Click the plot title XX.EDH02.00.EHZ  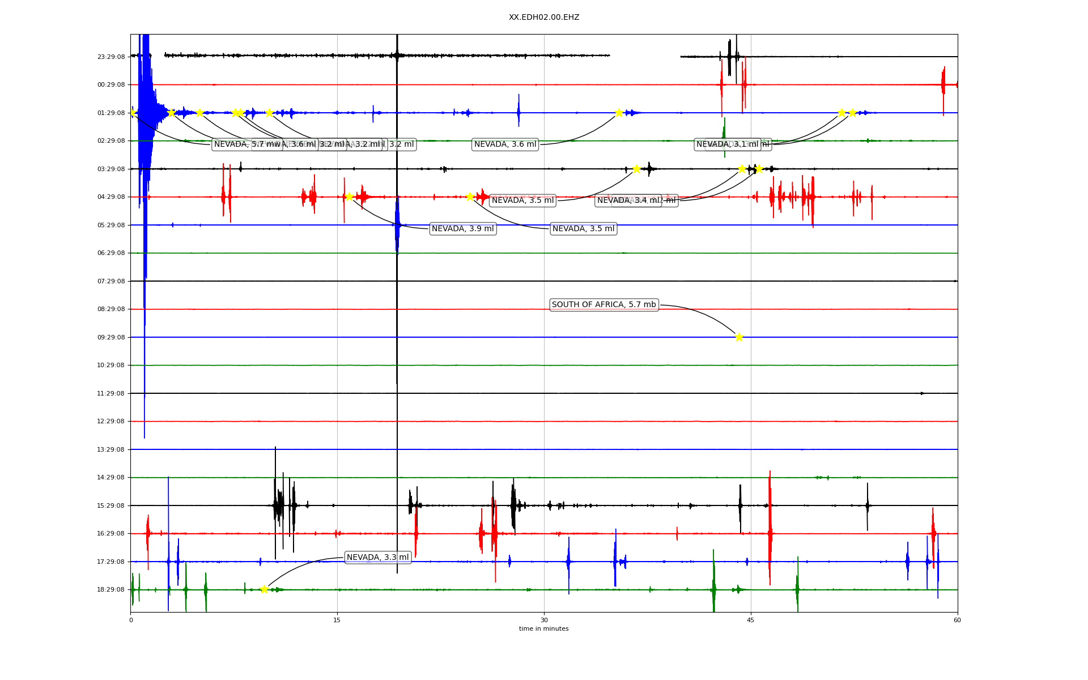click(x=543, y=18)
